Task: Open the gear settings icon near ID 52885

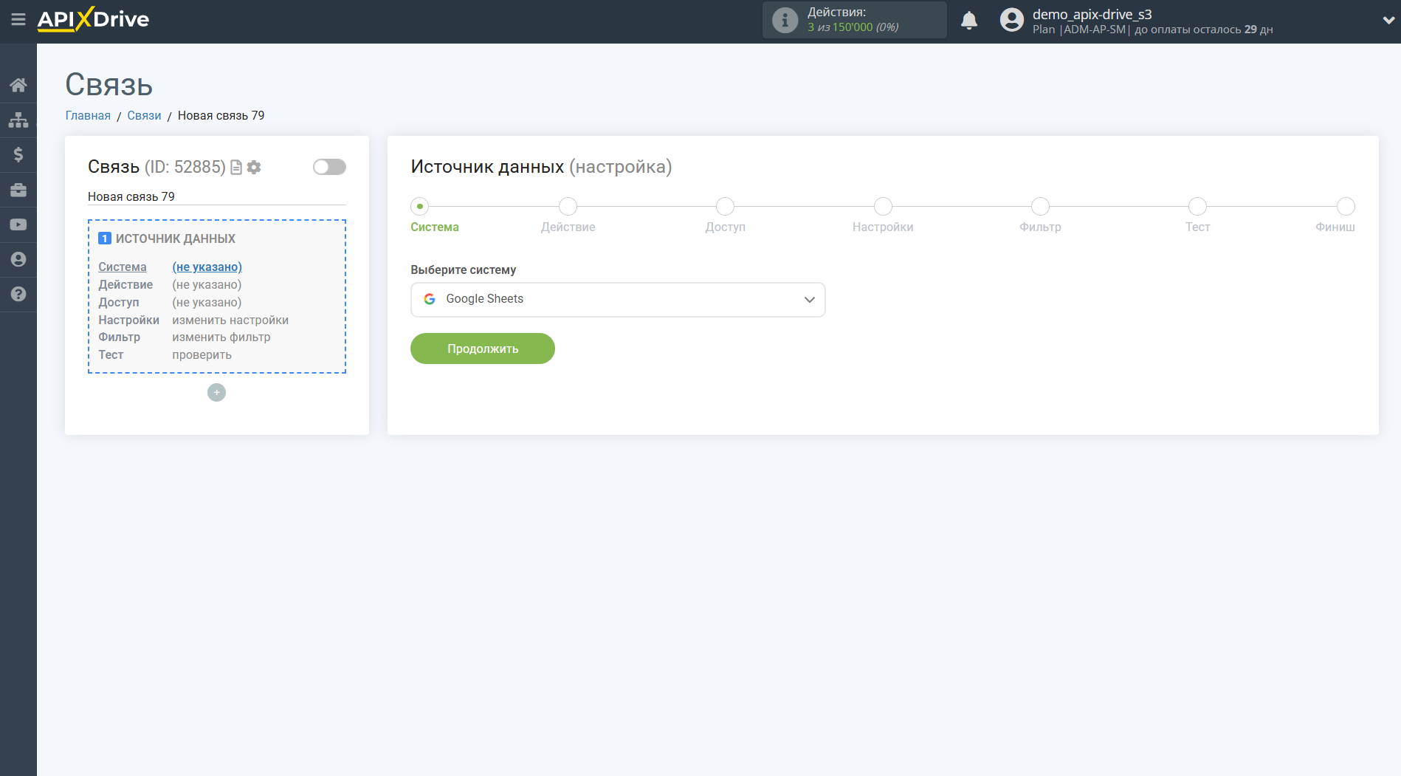Action: (x=253, y=167)
